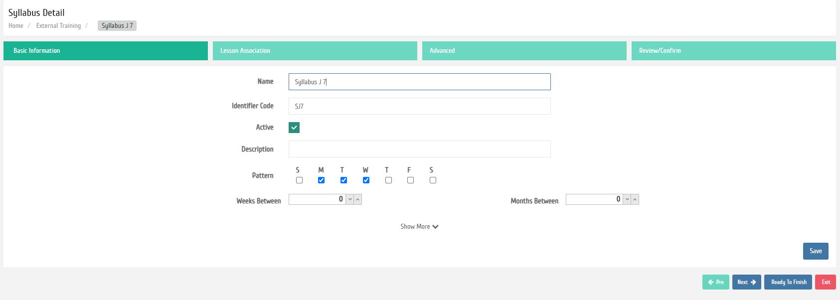This screenshot has height=300, width=840.
Task: Open the External Training breadcrumb link
Action: pyautogui.click(x=58, y=26)
